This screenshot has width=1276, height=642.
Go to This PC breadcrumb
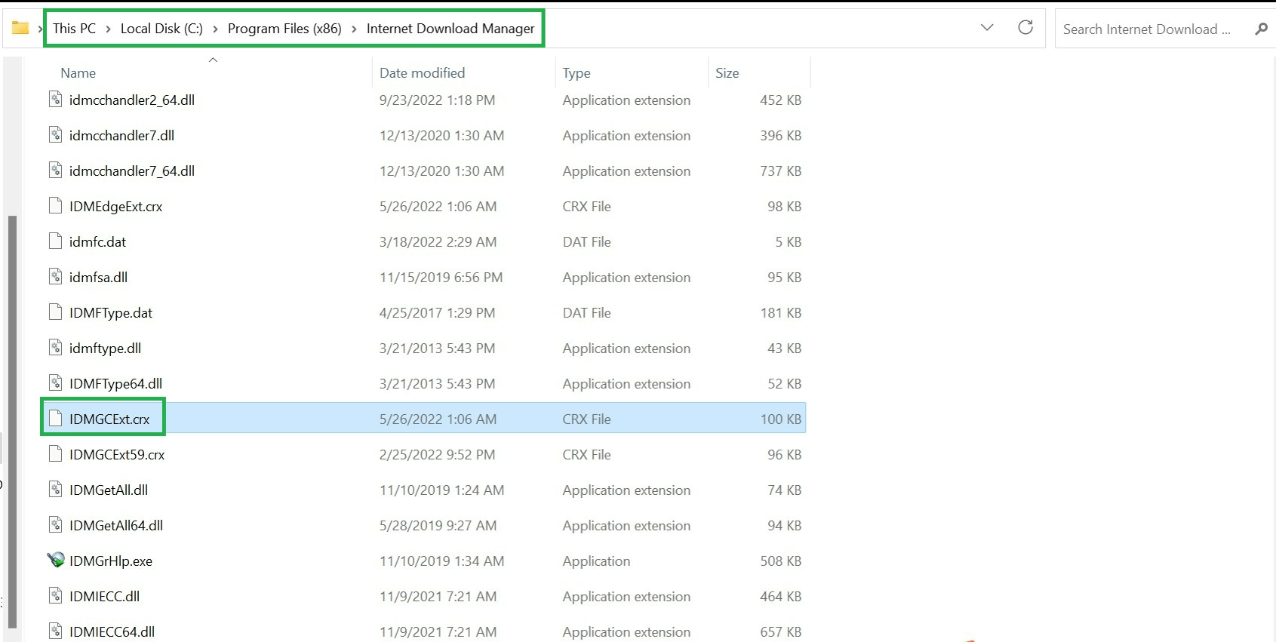pyautogui.click(x=74, y=29)
